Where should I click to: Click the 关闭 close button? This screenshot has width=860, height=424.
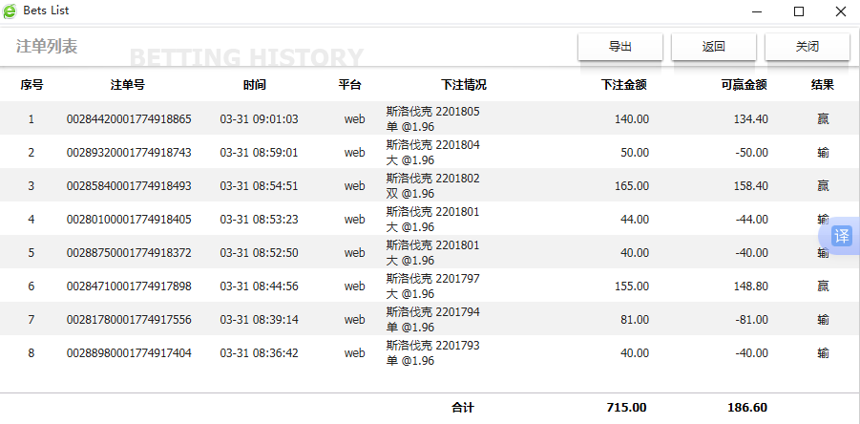coord(808,46)
